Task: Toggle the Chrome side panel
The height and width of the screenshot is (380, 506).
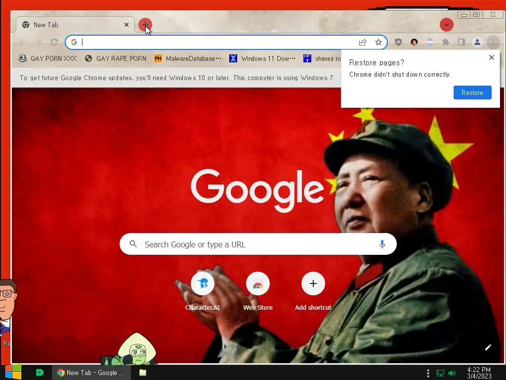Action: [462, 42]
